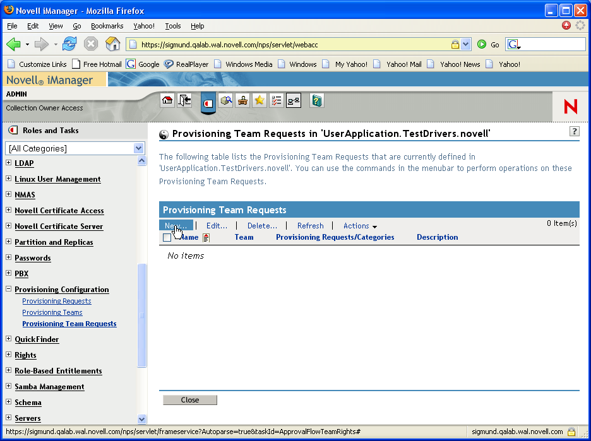Click the Novell N logo
Image resolution: width=591 pixels, height=441 pixels.
click(571, 107)
